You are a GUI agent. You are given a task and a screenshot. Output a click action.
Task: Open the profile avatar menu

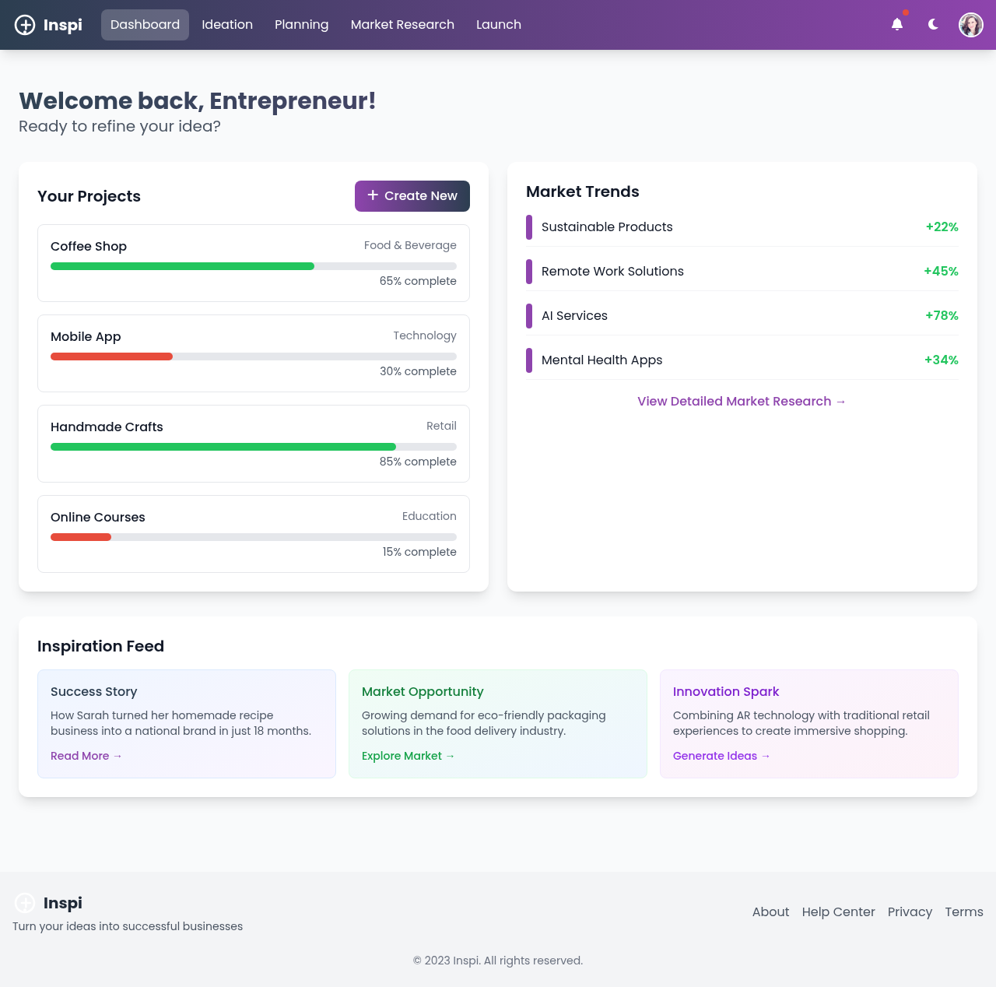coord(970,24)
